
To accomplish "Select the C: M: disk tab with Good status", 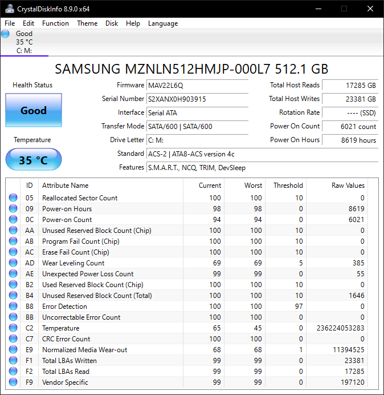I will 24,42.
